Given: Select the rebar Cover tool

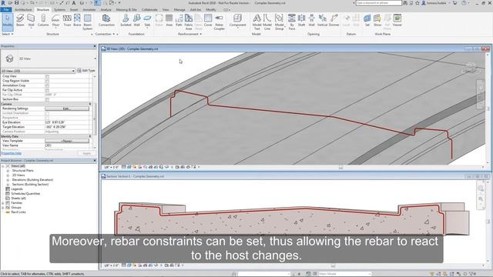Looking at the screenshot, I should point(208,21).
